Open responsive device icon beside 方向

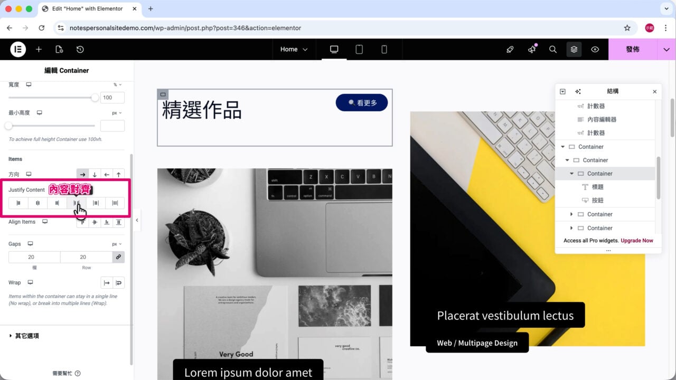(x=29, y=174)
